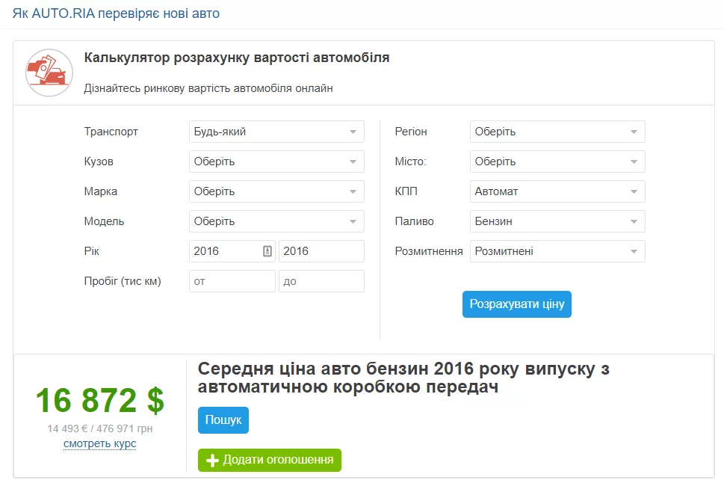
Task: Open 'Як AUTO.RIA перевіряє нові авто' link
Action: tap(116, 13)
